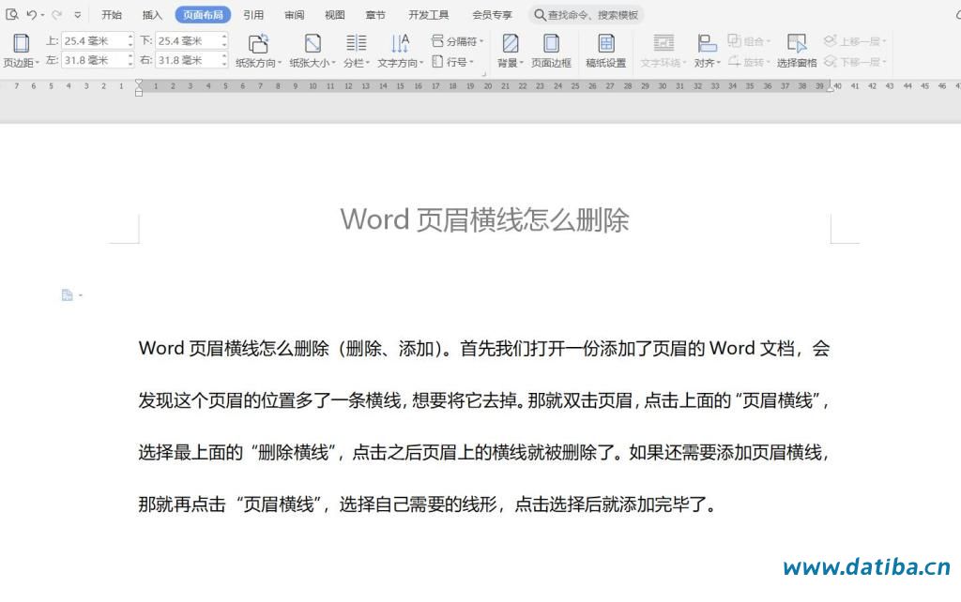
Task: Click the search commands box
Action: coord(586,15)
